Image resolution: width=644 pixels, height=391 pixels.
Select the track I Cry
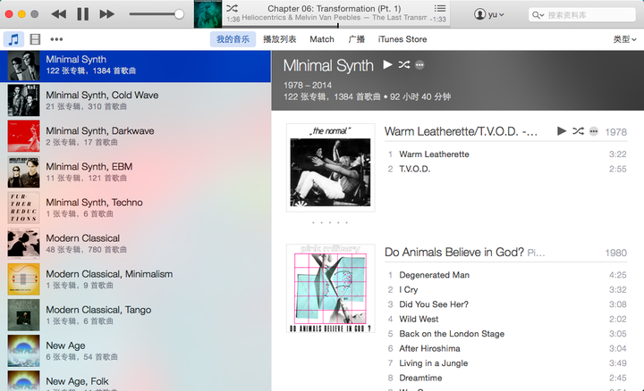[x=408, y=290]
